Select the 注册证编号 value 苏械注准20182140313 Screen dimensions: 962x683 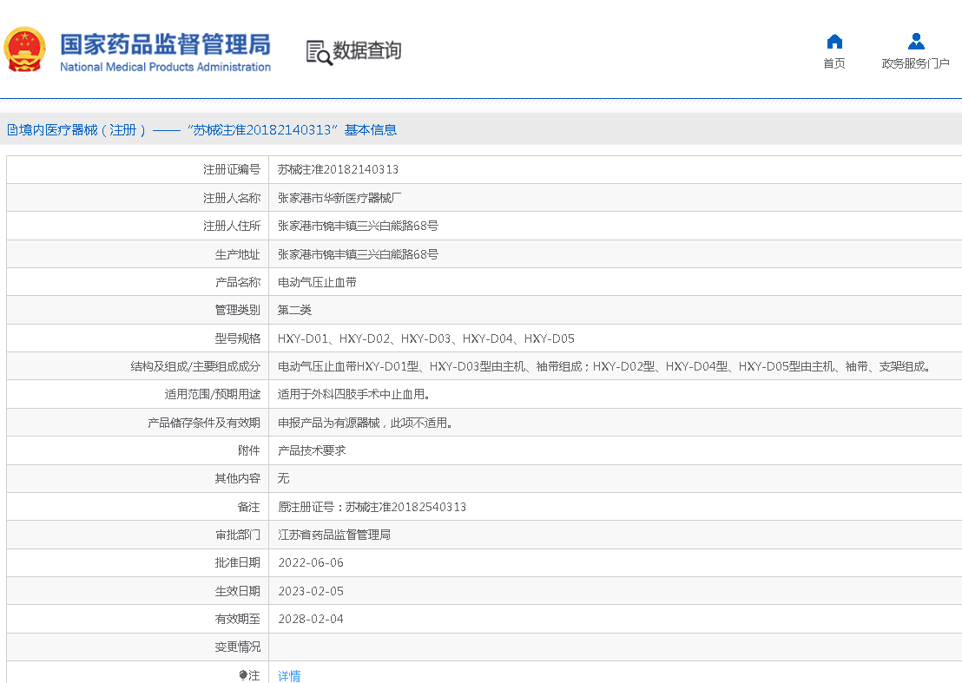coord(338,169)
